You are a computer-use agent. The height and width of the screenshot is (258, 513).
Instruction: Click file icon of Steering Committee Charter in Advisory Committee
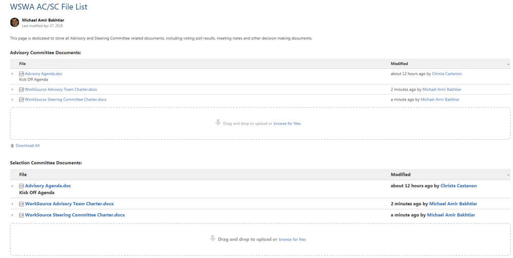[x=21, y=99]
